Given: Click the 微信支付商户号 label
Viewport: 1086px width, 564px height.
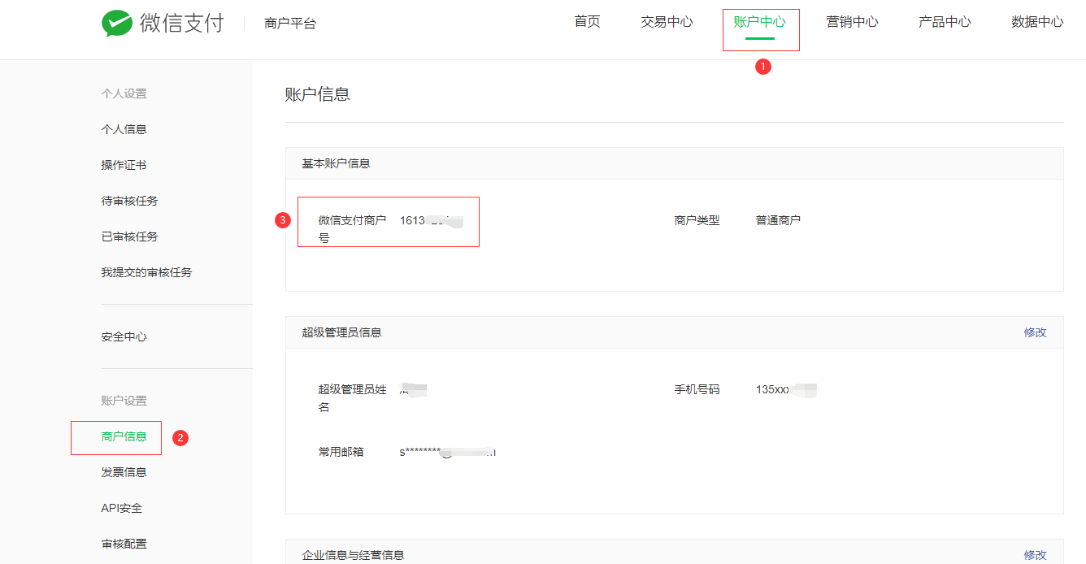Looking at the screenshot, I should pyautogui.click(x=352, y=229).
